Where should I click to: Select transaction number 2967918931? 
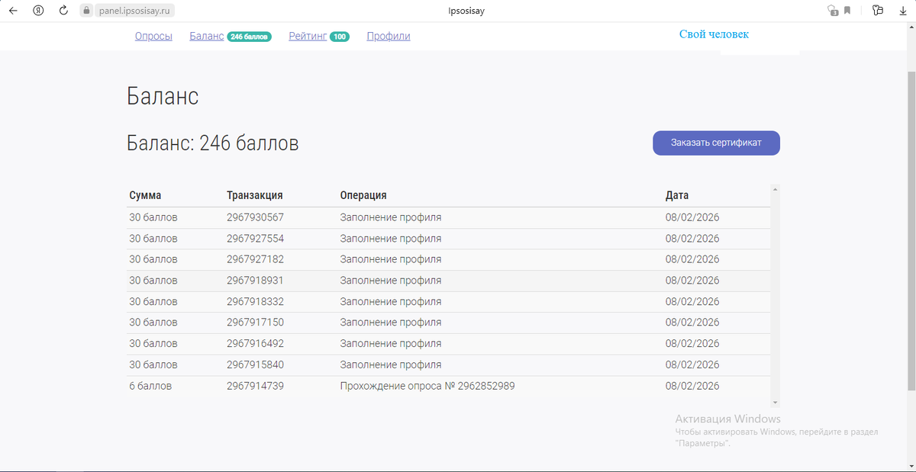coord(255,281)
